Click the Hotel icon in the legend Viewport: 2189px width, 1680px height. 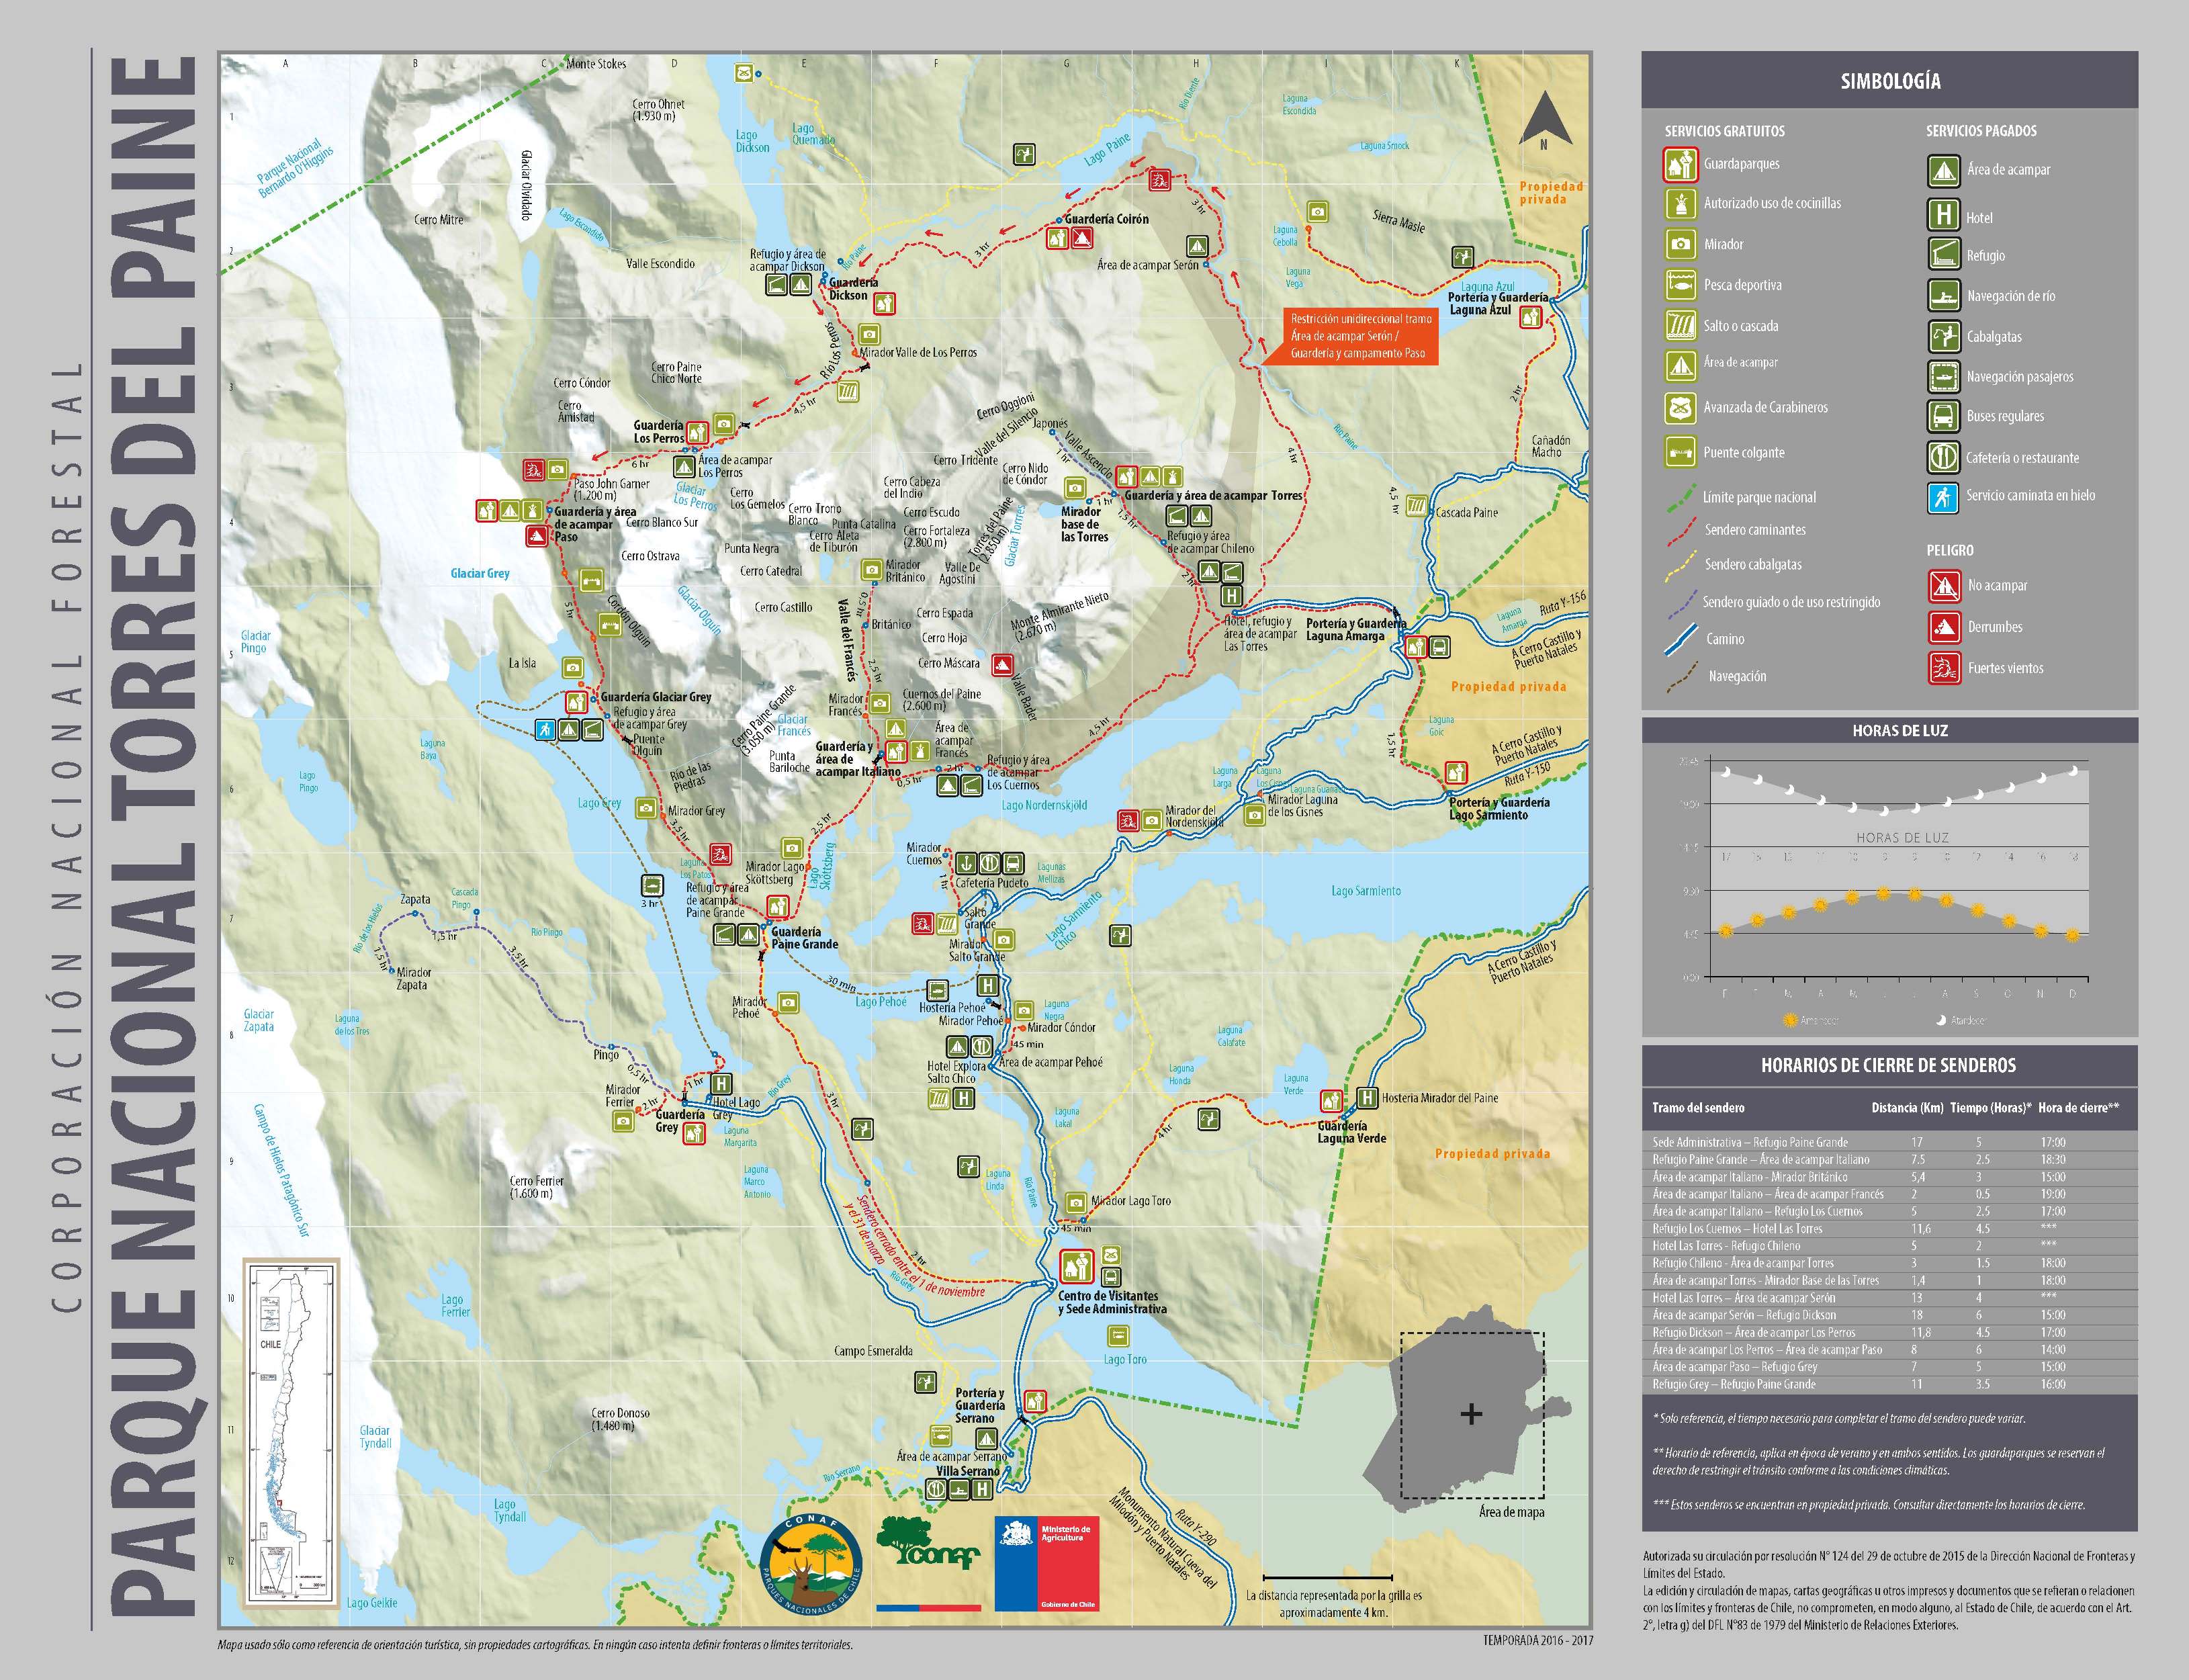(x=1943, y=215)
